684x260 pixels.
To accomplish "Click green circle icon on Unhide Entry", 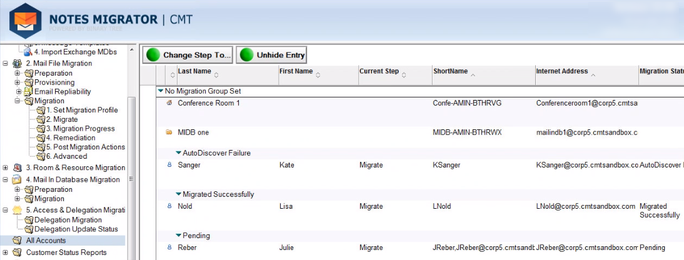I will click(x=247, y=55).
